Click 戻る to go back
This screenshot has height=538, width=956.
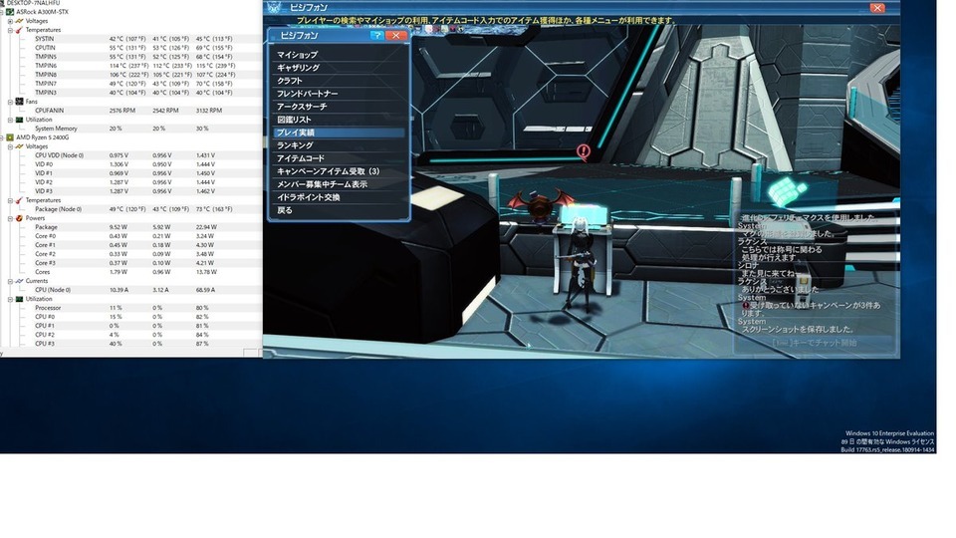pyautogui.click(x=339, y=210)
